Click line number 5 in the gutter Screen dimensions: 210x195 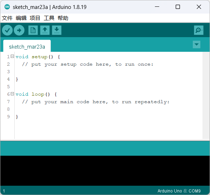(x=9, y=87)
